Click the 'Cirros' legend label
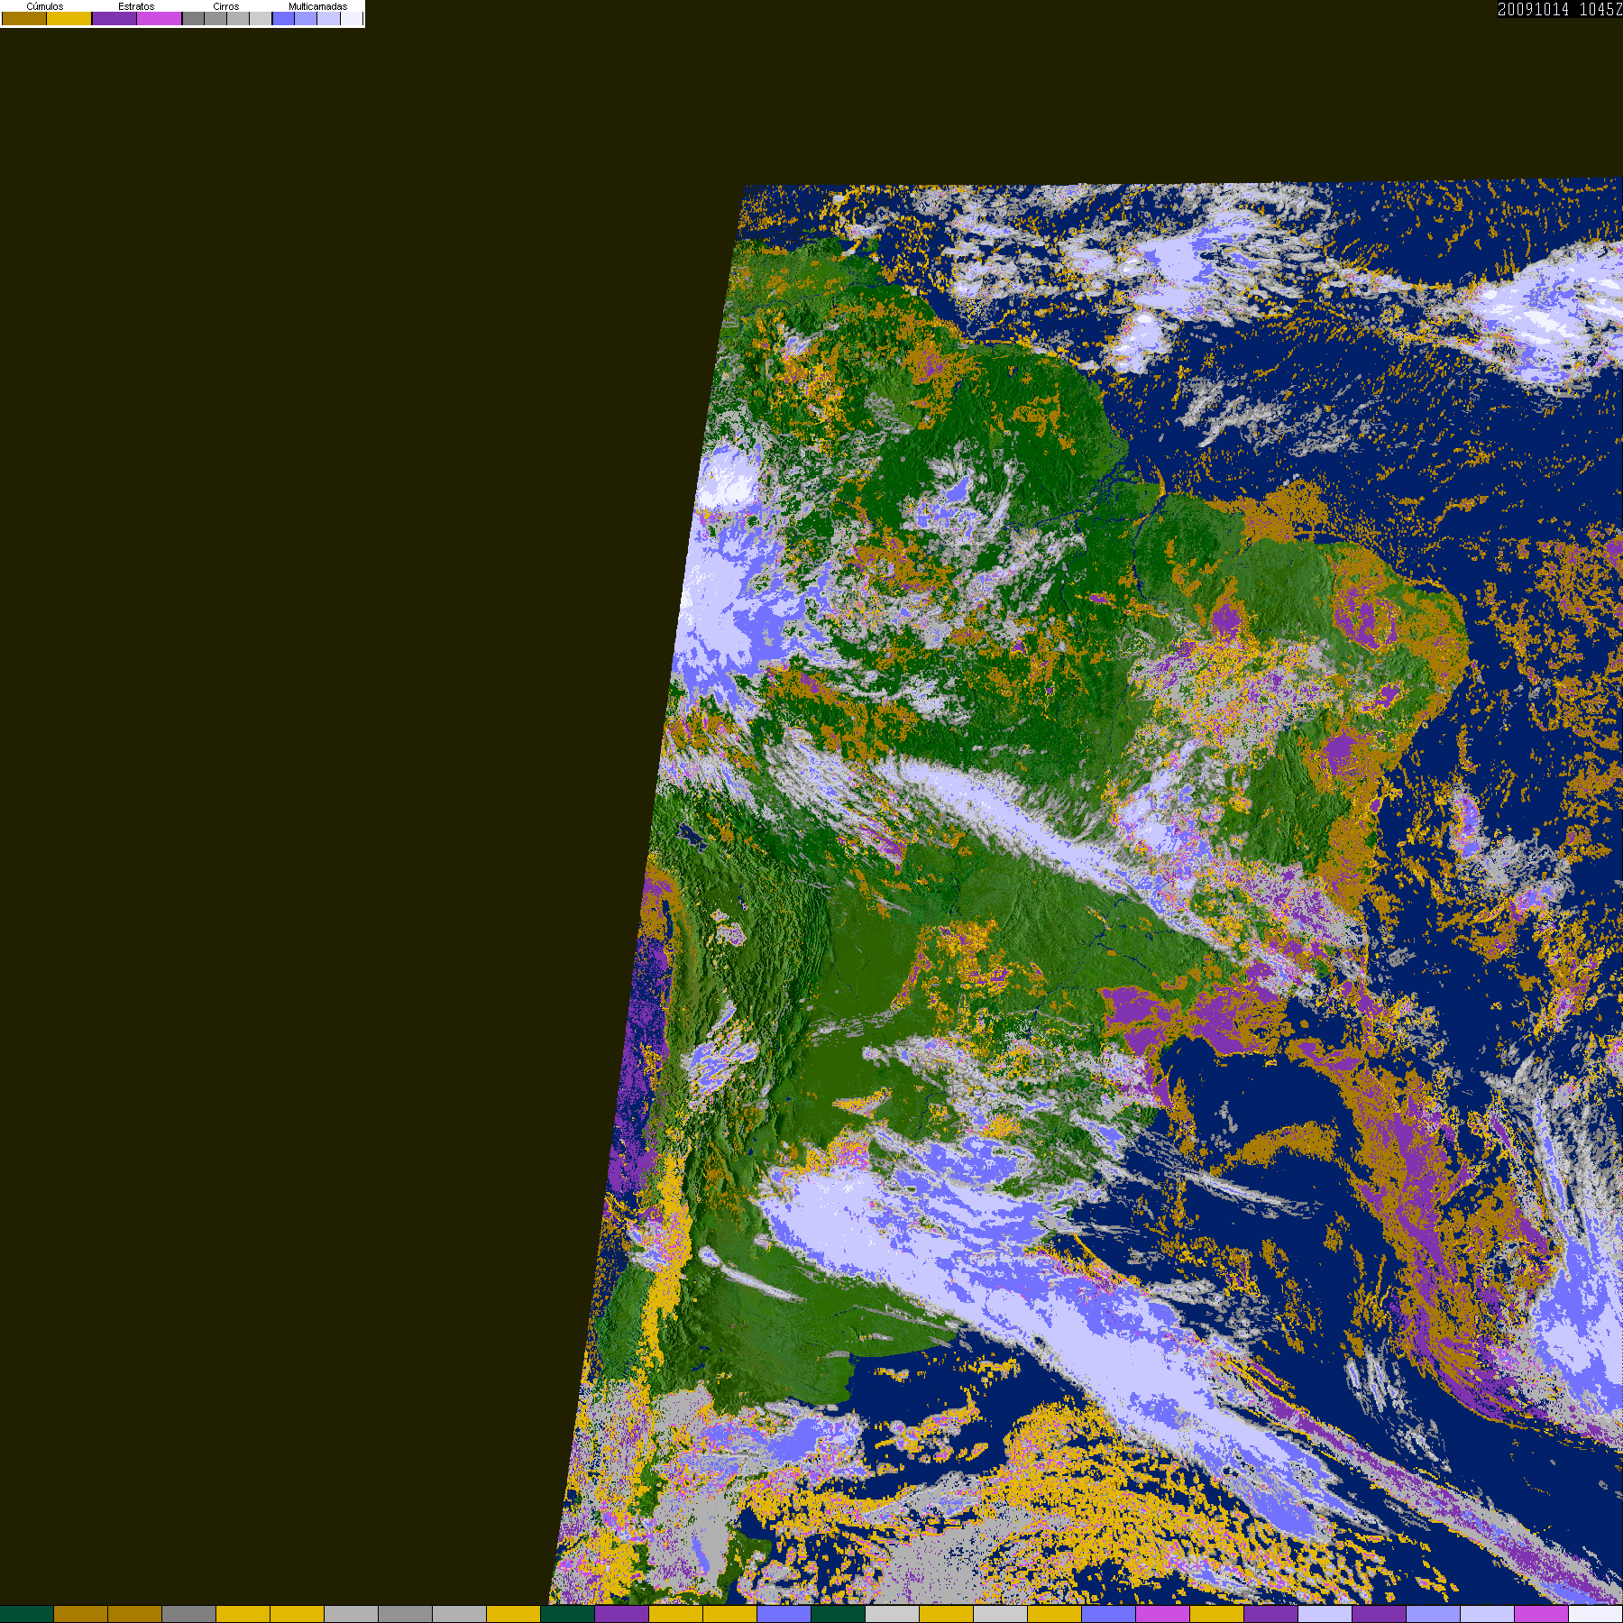Screen dimensions: 1623x1623 tap(226, 6)
